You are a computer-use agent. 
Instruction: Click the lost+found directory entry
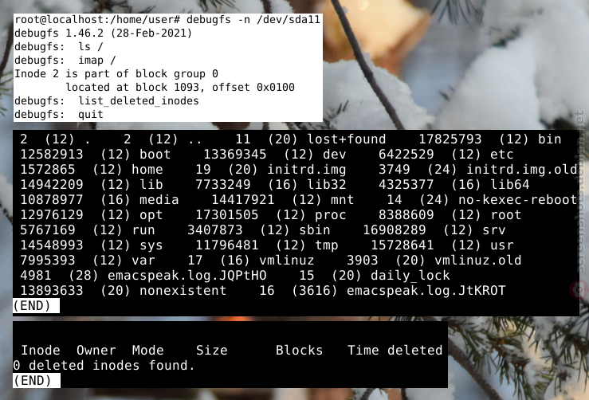click(347, 139)
